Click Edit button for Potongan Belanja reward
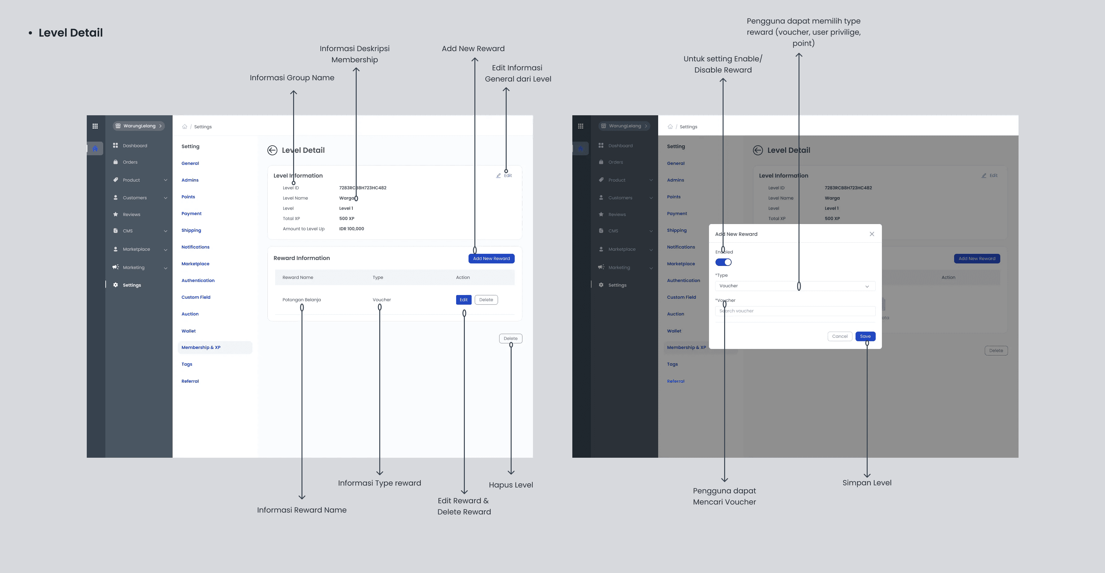Viewport: 1105px width, 573px height. coord(463,300)
